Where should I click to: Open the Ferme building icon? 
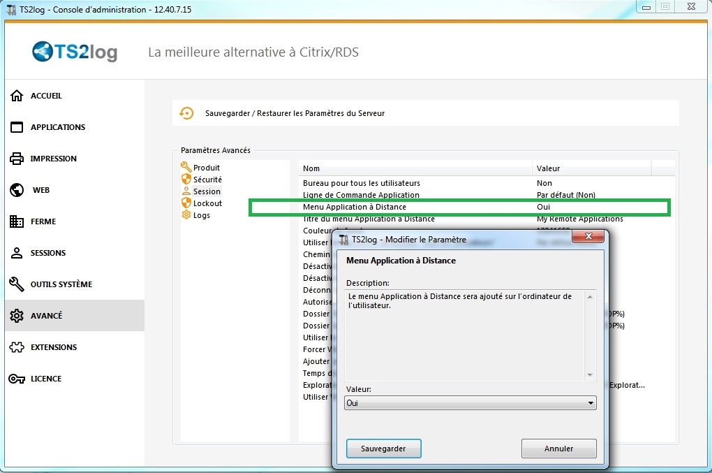click(17, 221)
